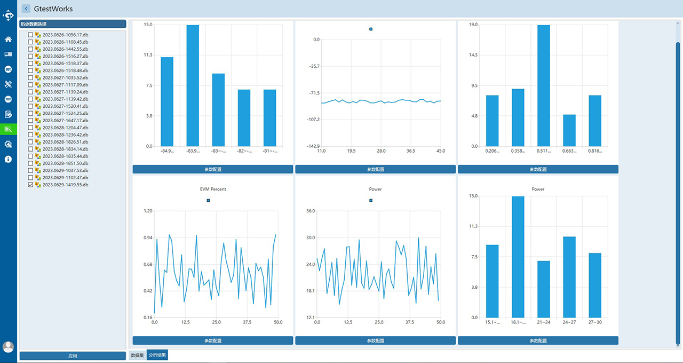The width and height of the screenshot is (683, 363).
Task: Click 参数配置 under EVM Percent chart
Action: 213,341
